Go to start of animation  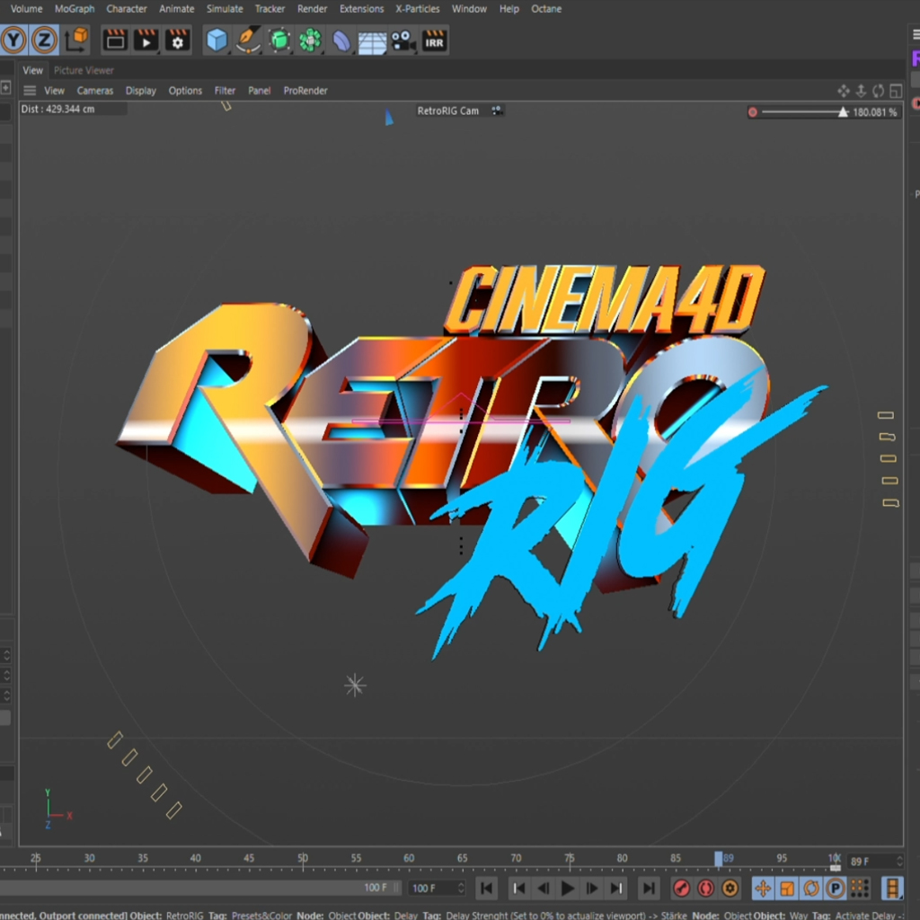[487, 889]
